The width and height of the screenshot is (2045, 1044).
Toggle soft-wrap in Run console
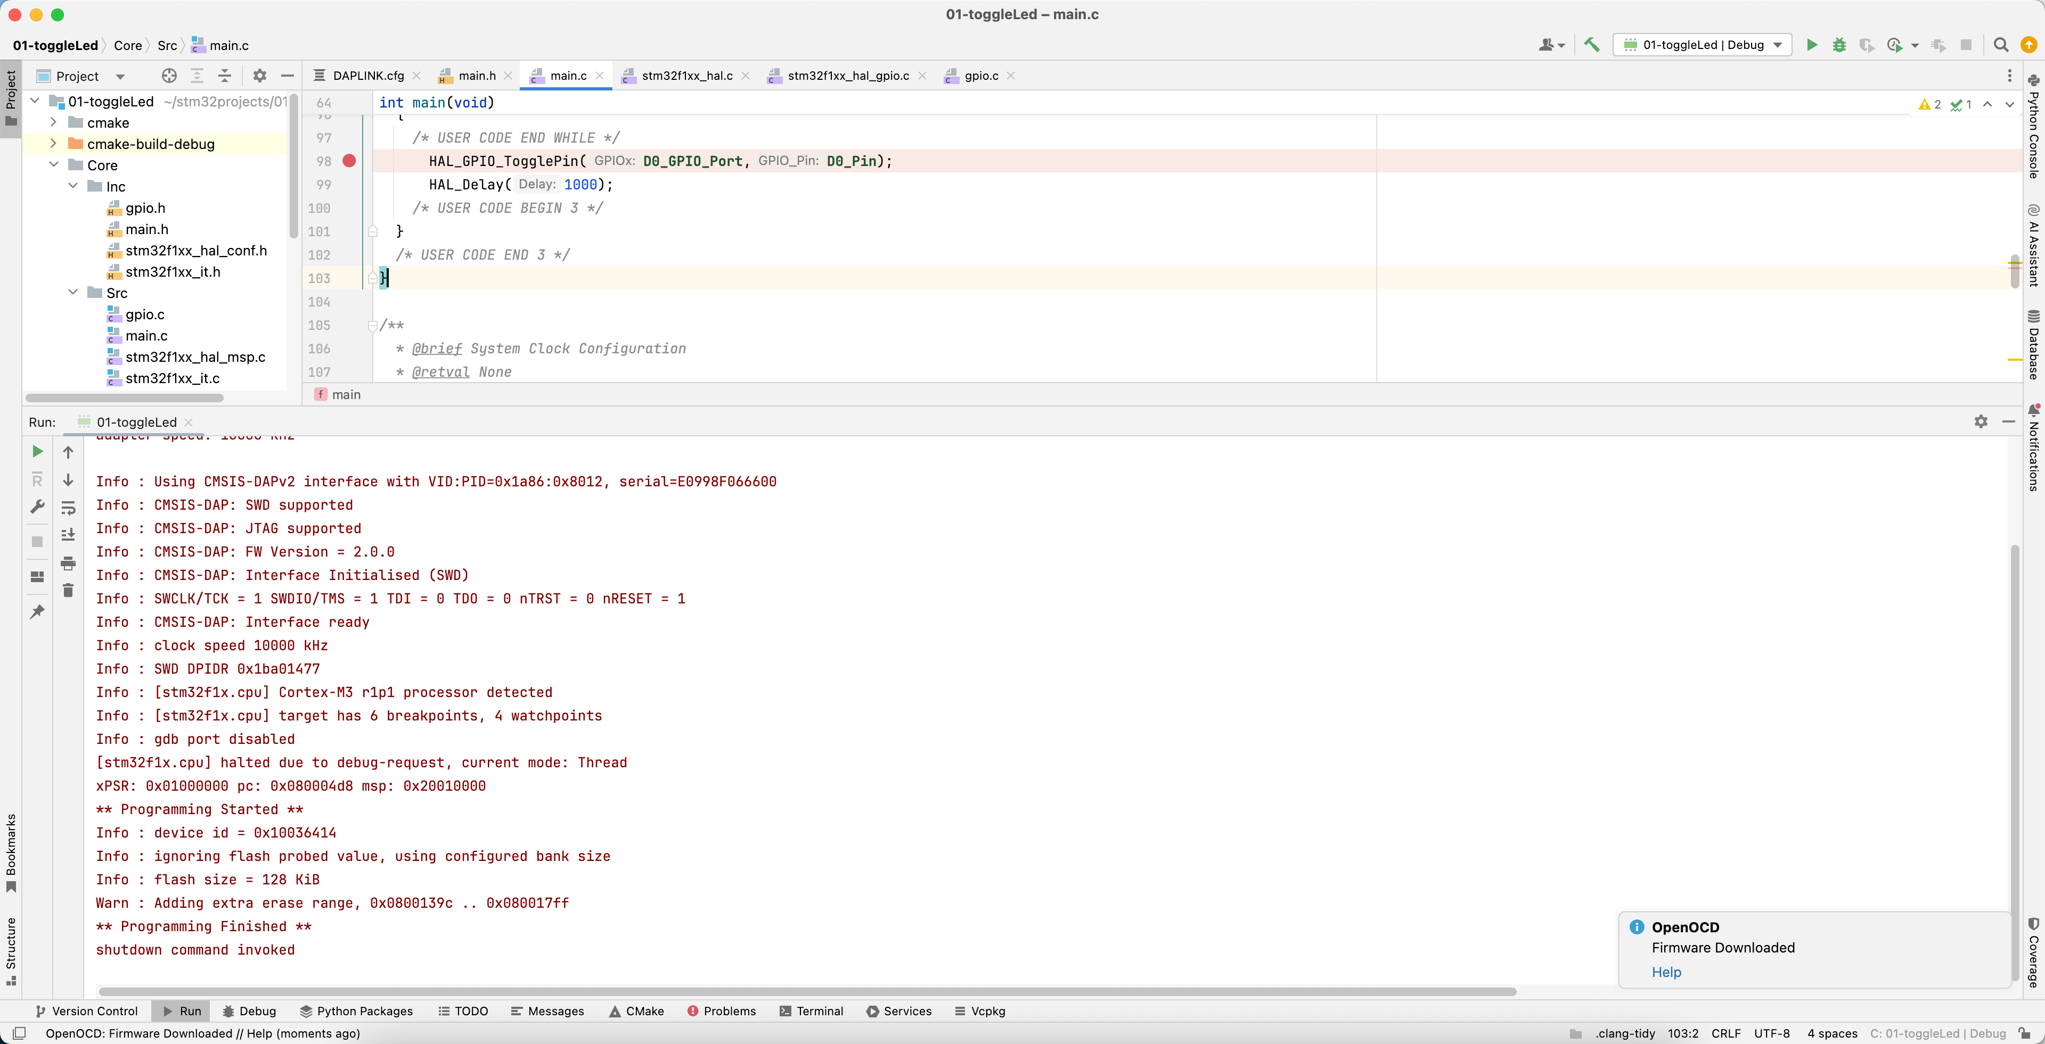pos(68,508)
